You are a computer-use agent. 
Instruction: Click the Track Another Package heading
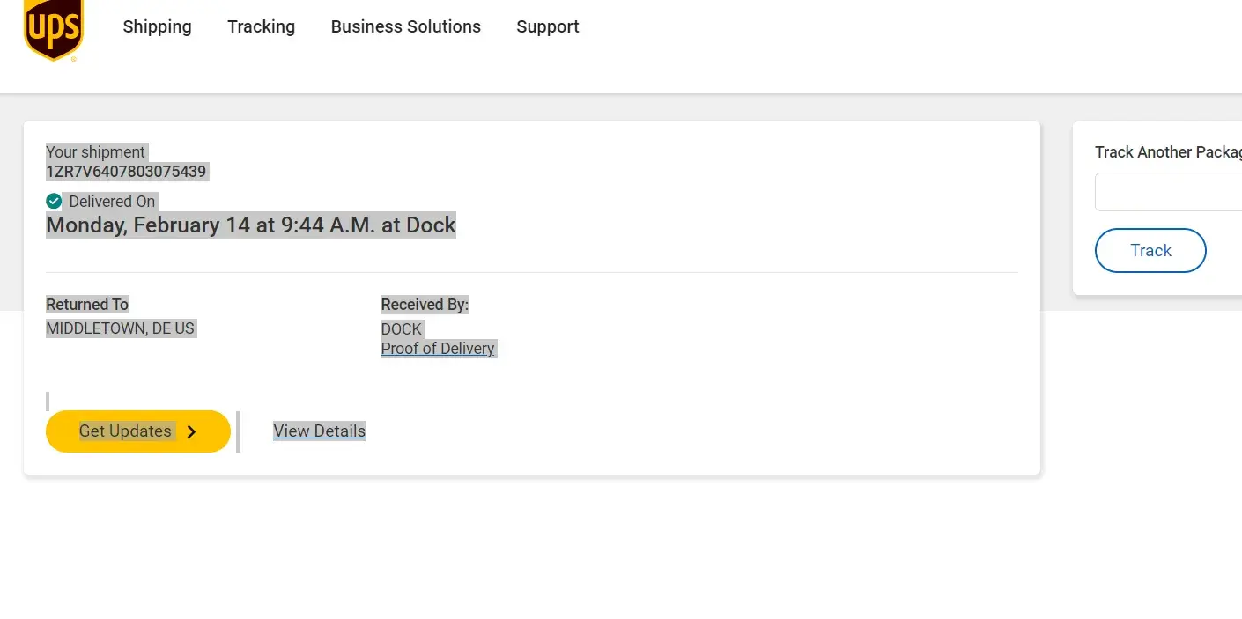click(1167, 152)
